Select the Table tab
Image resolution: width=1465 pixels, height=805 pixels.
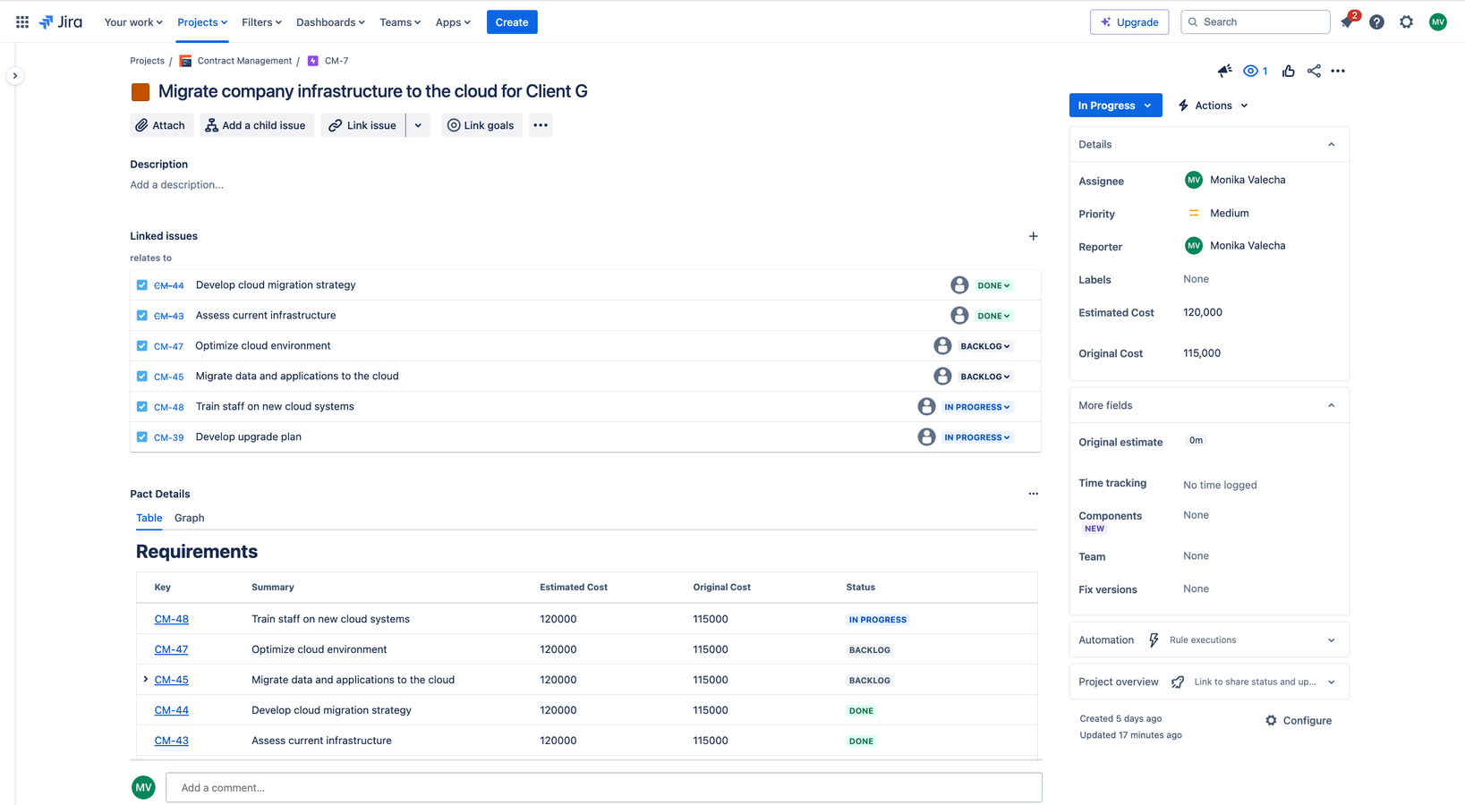pyautogui.click(x=149, y=518)
